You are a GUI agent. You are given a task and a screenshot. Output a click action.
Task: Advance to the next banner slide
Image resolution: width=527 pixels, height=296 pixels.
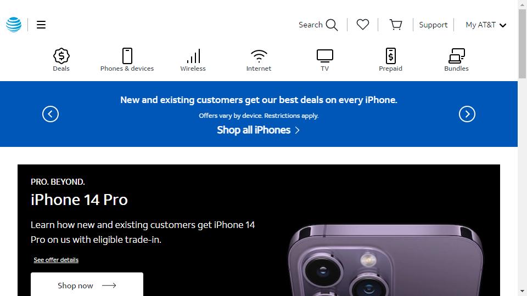coord(467,114)
